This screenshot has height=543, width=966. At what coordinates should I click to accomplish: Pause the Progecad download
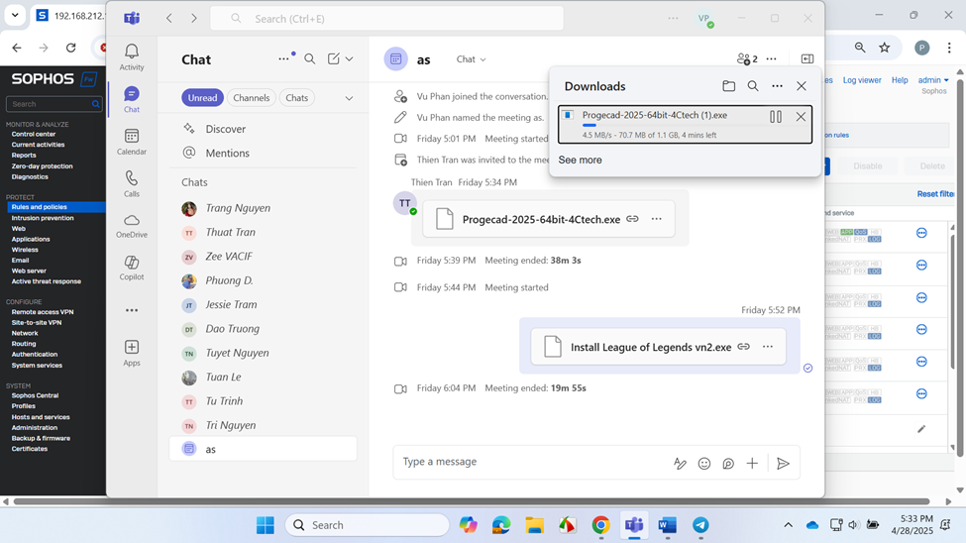[776, 117]
